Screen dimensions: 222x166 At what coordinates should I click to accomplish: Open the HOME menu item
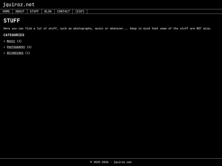click(6, 11)
